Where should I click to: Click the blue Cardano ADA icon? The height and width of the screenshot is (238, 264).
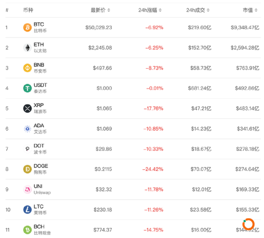[27, 129]
